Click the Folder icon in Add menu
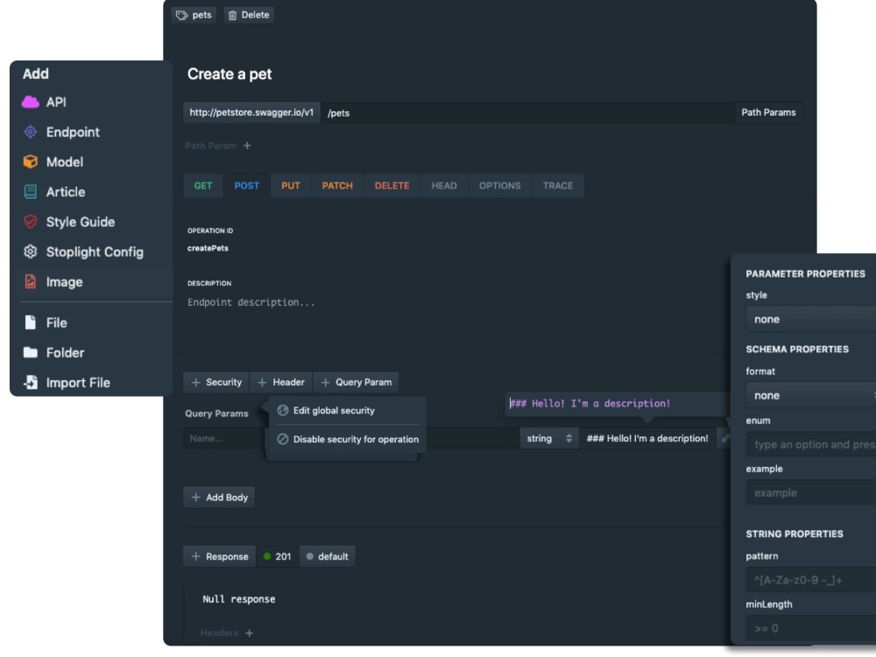The width and height of the screenshot is (876, 657). (x=30, y=352)
